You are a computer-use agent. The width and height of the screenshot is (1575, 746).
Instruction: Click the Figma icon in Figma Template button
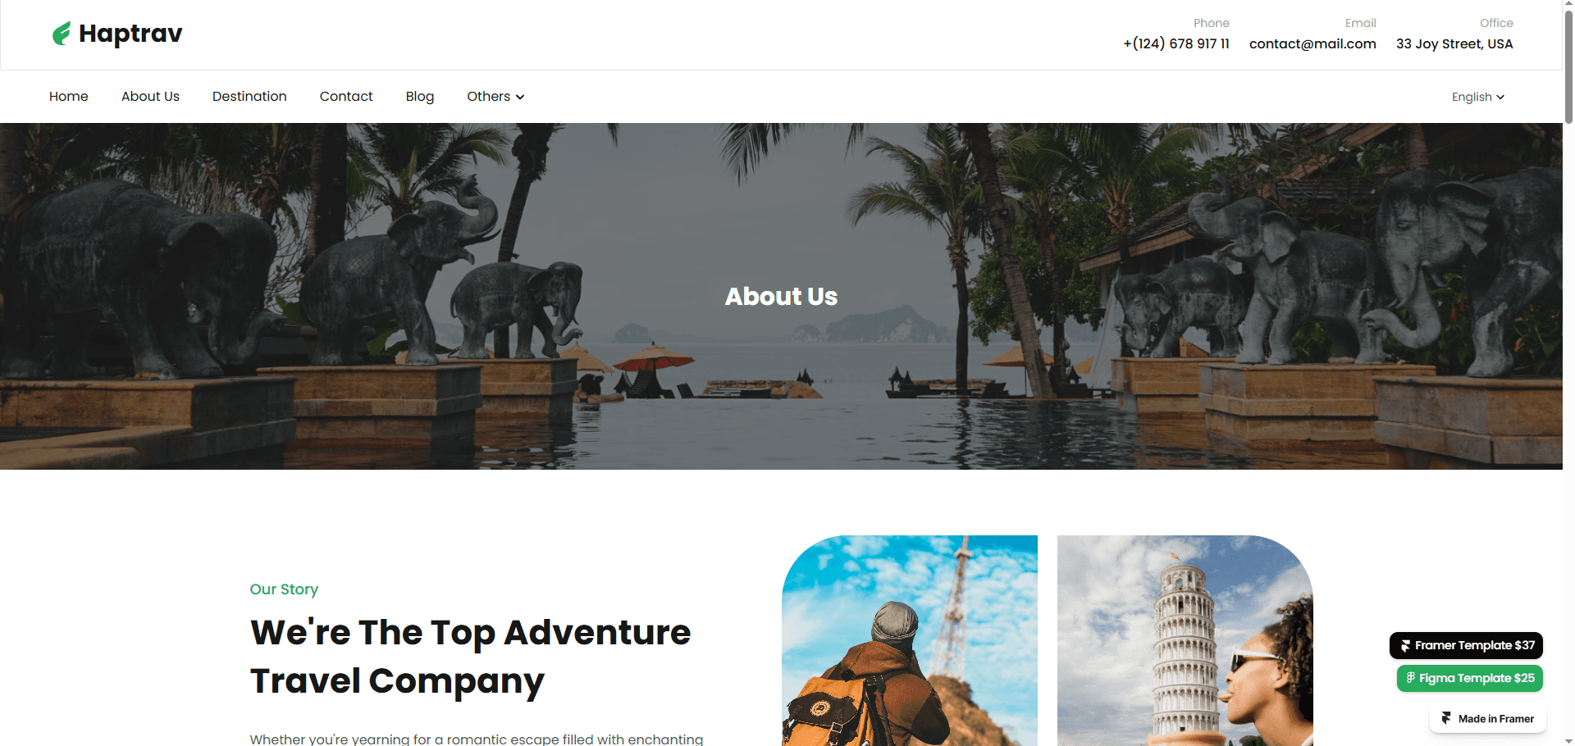click(x=1411, y=678)
